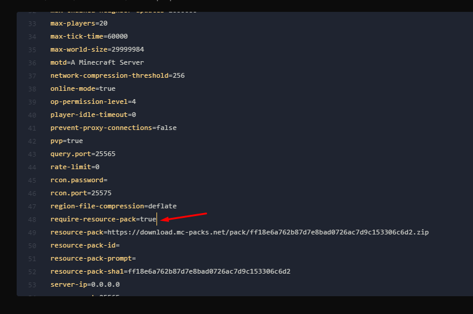Click the pvp=true setting line

67,141
